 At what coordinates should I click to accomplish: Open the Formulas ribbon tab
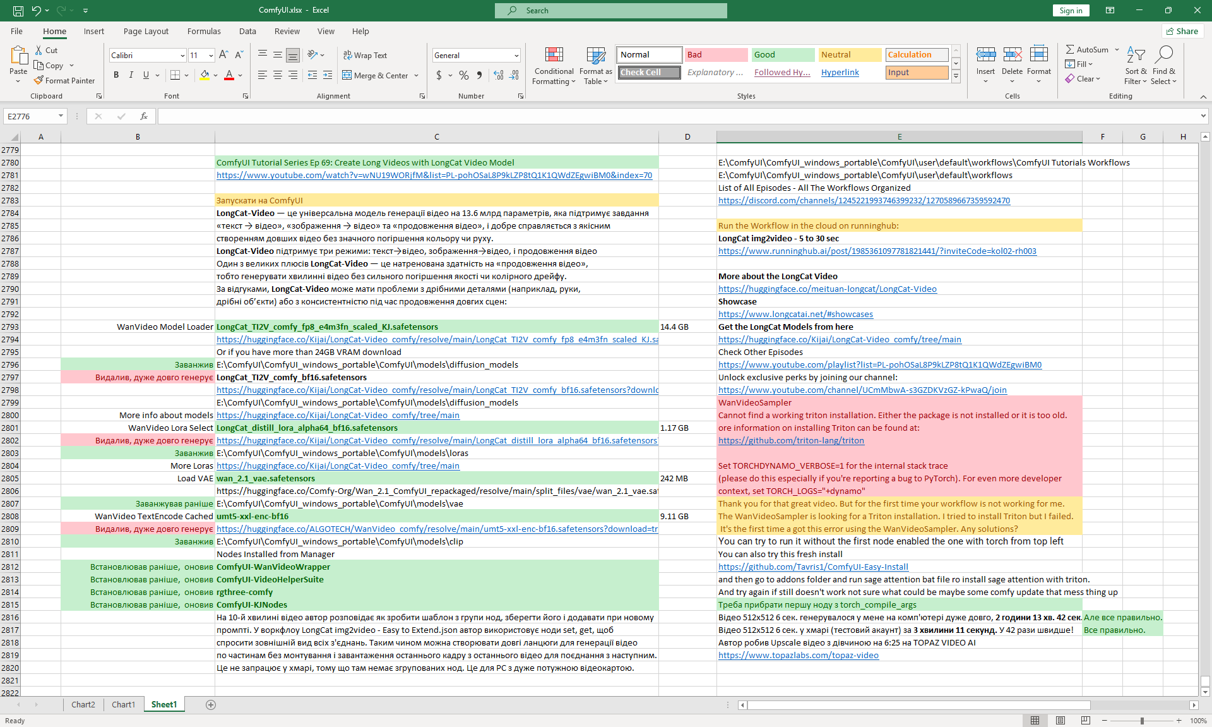(x=203, y=31)
